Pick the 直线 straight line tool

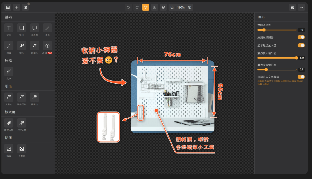[x=47, y=28]
